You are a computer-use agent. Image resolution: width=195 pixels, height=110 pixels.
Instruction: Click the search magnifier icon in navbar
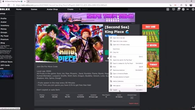coord(80,9)
